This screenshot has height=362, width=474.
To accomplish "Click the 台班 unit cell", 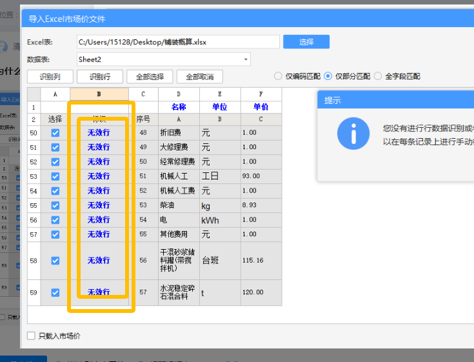I will (220, 261).
